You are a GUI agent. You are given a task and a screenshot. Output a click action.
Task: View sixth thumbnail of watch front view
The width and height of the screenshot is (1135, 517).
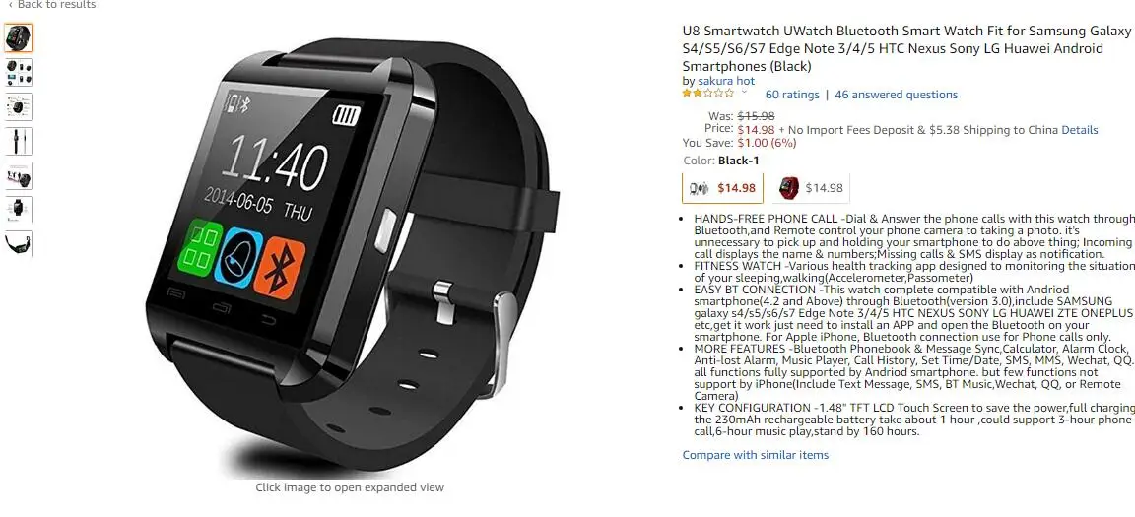pyautogui.click(x=18, y=210)
